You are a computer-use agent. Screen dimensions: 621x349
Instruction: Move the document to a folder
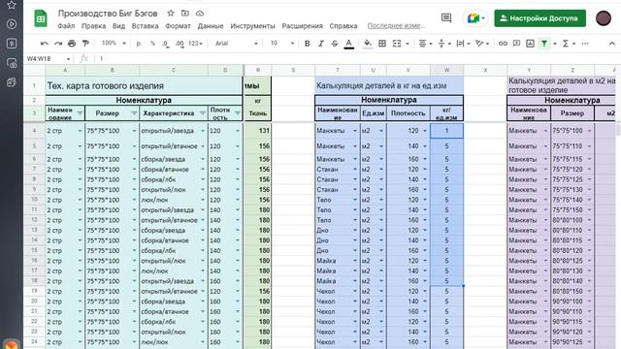click(185, 13)
